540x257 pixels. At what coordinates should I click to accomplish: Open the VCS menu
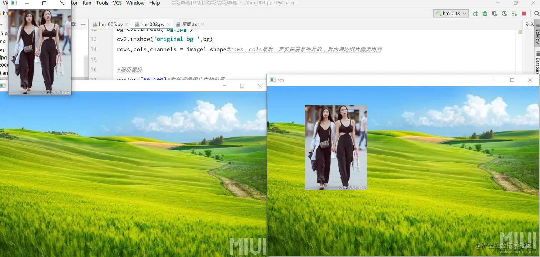[x=117, y=3]
